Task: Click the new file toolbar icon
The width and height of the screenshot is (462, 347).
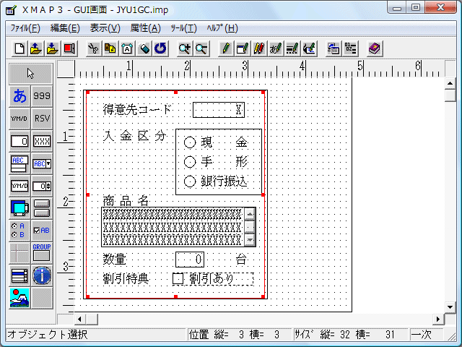Action: click(x=20, y=48)
